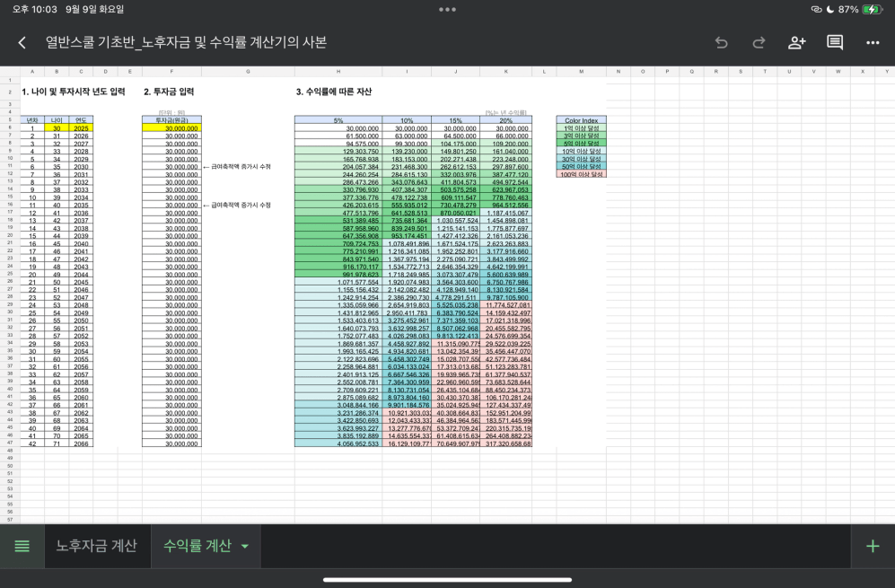Select cell 5.525.035.238

coord(455,305)
